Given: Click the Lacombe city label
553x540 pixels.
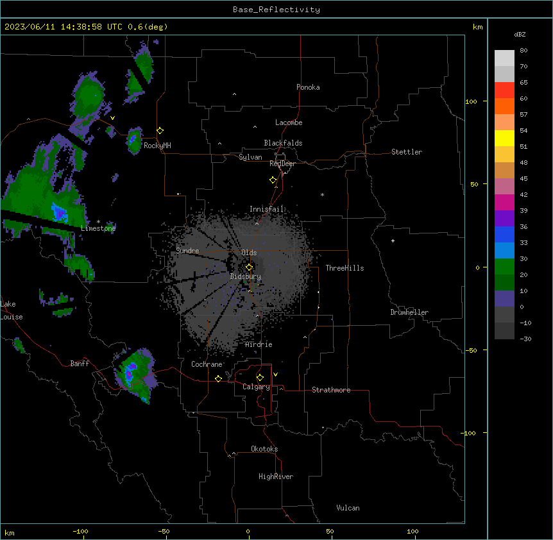Looking at the screenshot, I should coord(289,122).
